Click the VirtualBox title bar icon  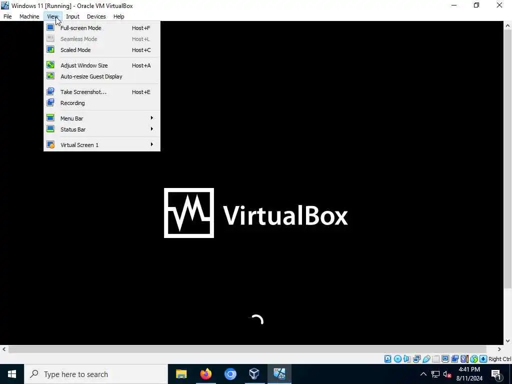pyautogui.click(x=5, y=5)
